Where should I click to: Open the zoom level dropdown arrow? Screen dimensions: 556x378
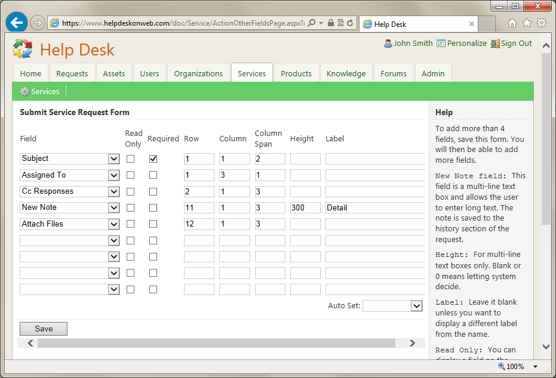(536, 367)
